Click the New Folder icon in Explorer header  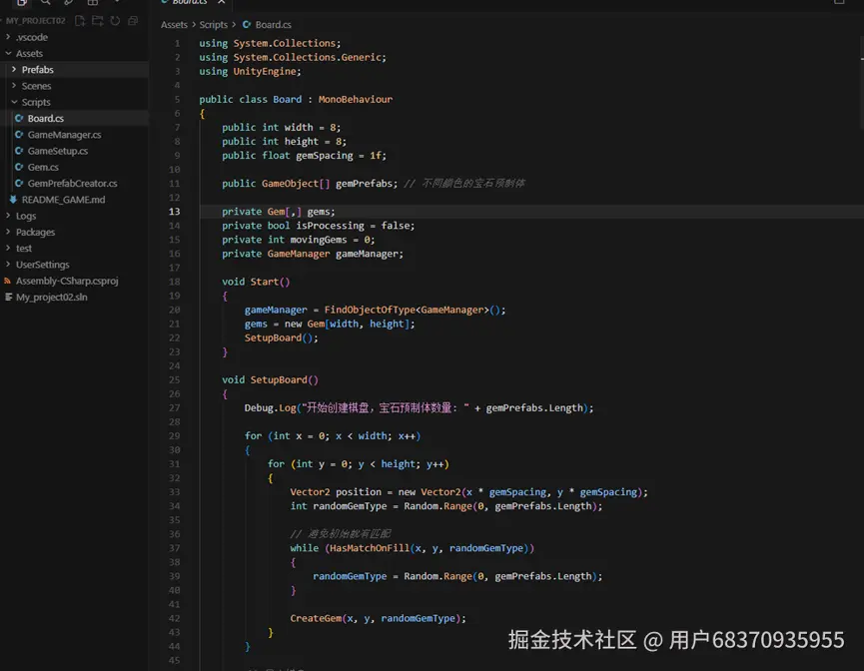[x=98, y=20]
